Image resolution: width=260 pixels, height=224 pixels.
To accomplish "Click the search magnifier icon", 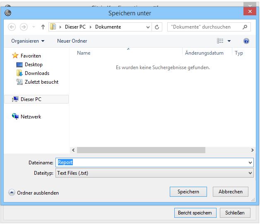I will [245, 27].
